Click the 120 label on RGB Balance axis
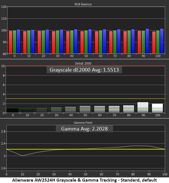169x183 pixels. 4,7
